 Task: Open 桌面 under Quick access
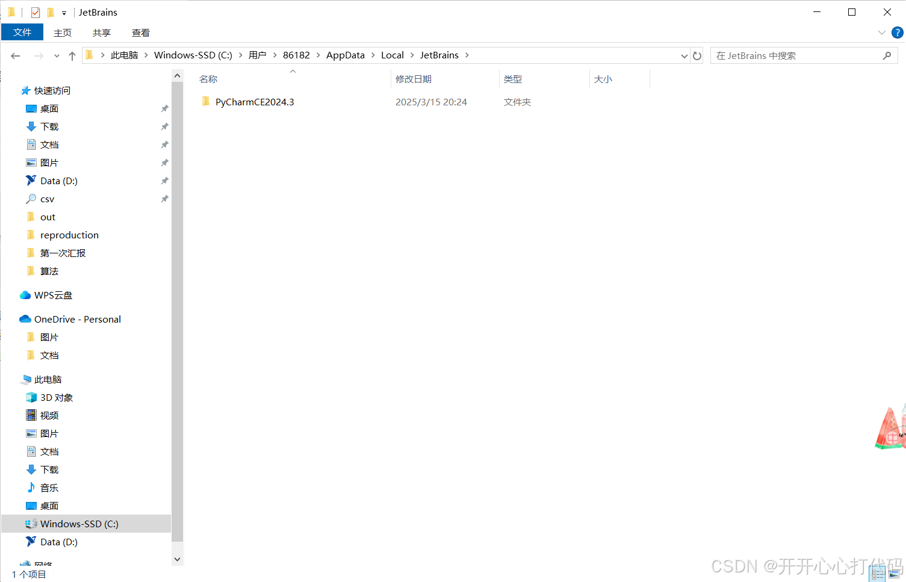coord(49,109)
